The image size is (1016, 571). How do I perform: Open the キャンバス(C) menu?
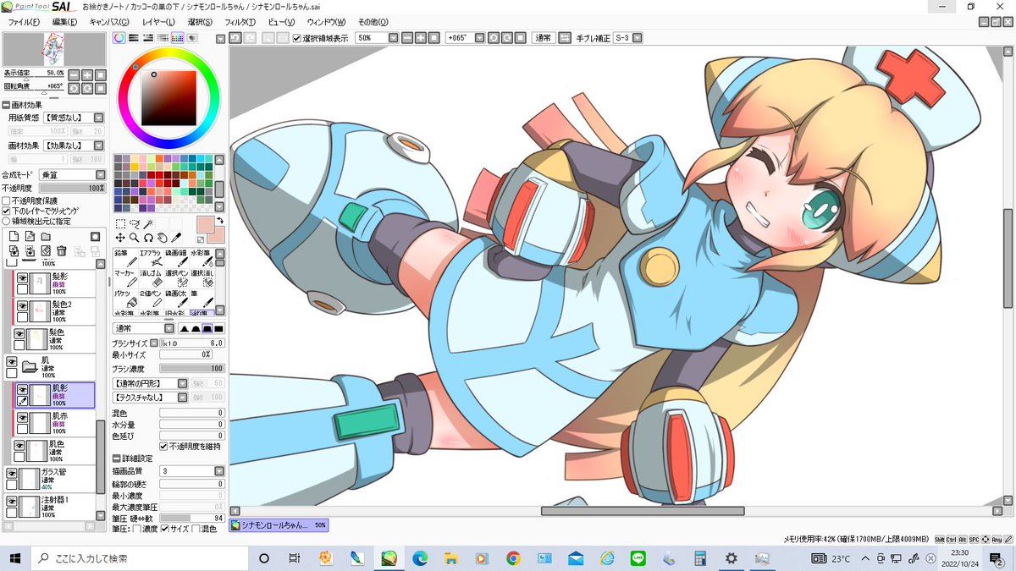(109, 22)
